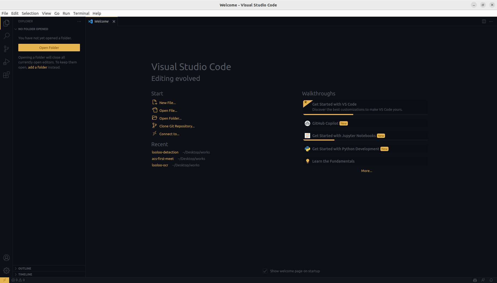Open the Run menu

click(x=66, y=13)
